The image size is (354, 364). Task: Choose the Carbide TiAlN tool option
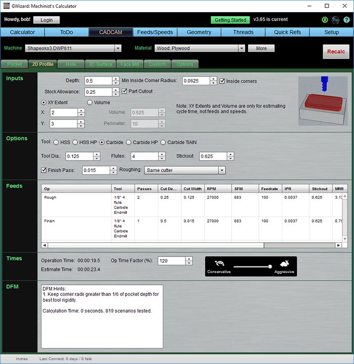tap(163, 142)
